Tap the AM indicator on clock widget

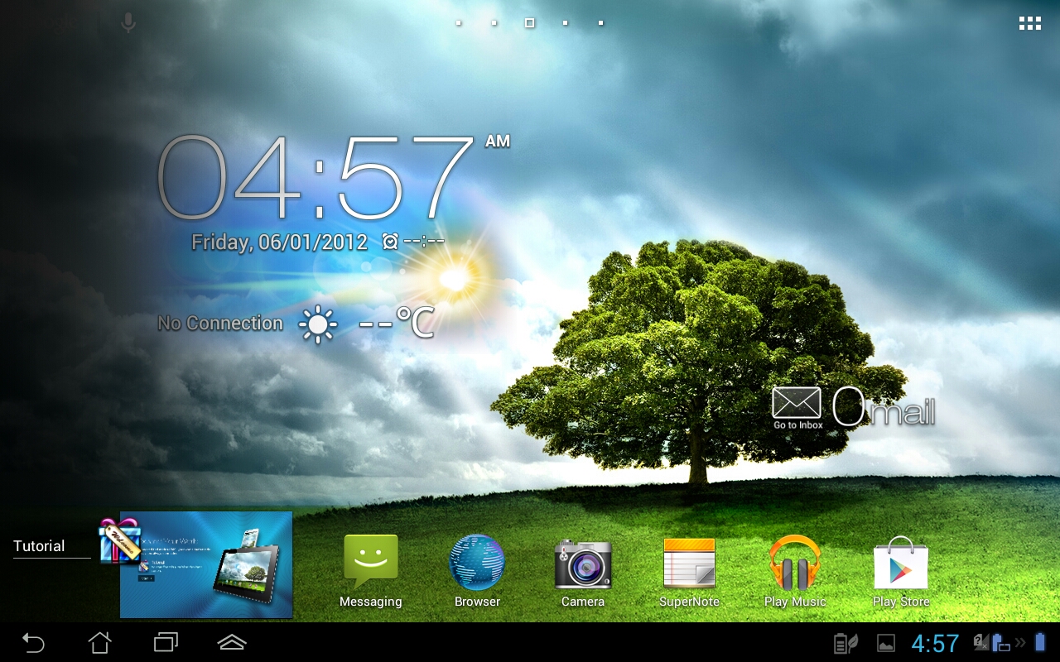[498, 142]
